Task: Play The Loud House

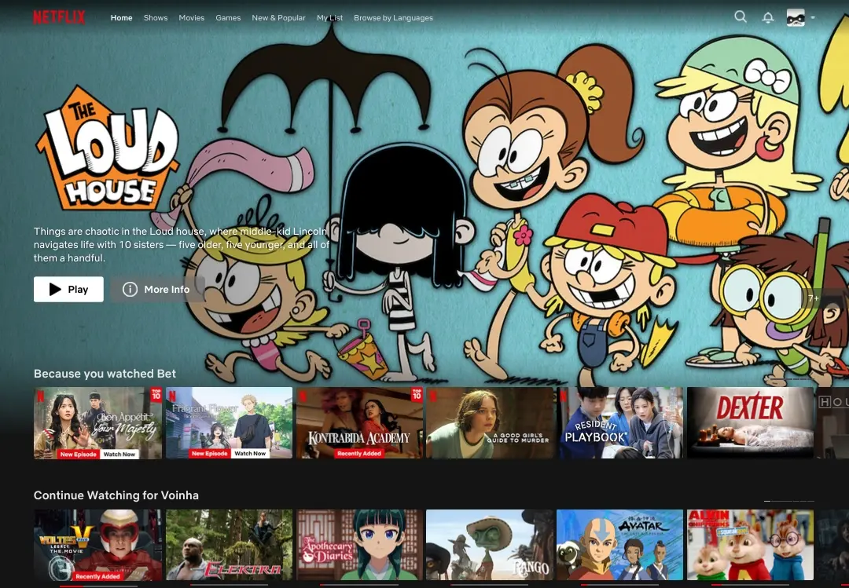Action: coord(68,290)
